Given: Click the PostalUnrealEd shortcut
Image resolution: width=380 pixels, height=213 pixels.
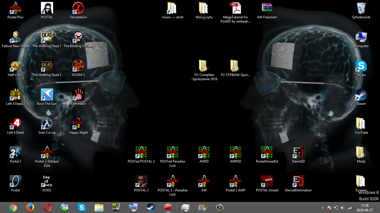Looking at the screenshot, I should 267,155.
